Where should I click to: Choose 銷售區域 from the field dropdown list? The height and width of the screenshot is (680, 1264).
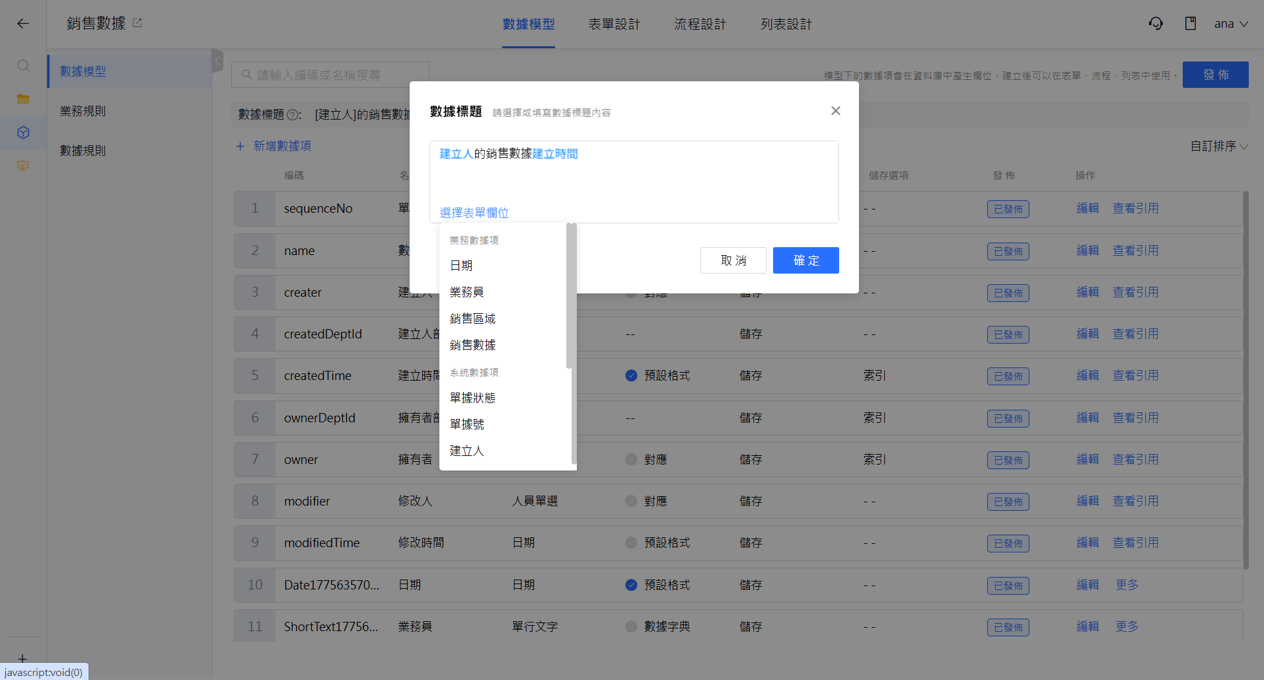[x=503, y=319]
